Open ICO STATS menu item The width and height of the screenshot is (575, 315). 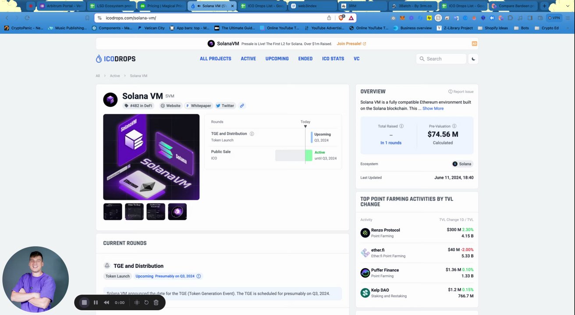tap(333, 59)
